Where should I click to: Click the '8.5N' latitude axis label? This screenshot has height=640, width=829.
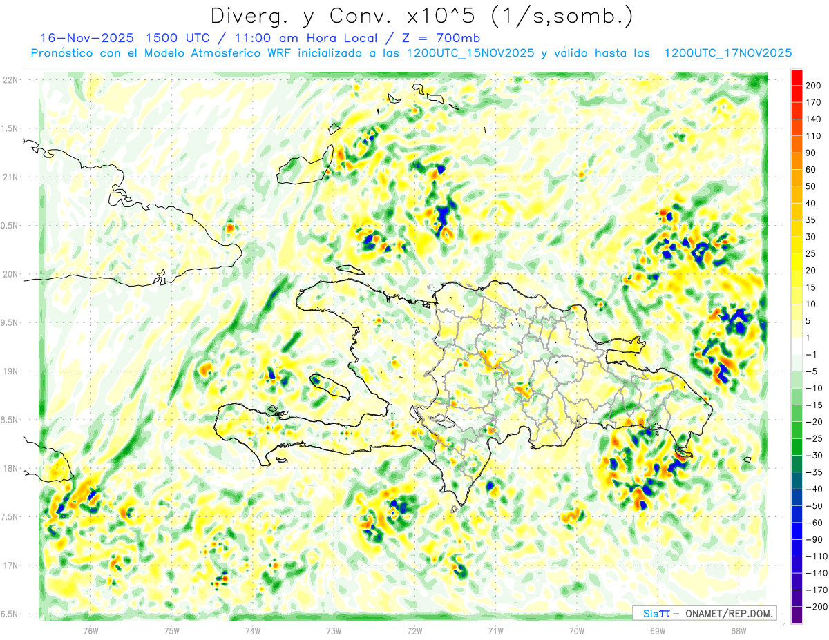10,420
